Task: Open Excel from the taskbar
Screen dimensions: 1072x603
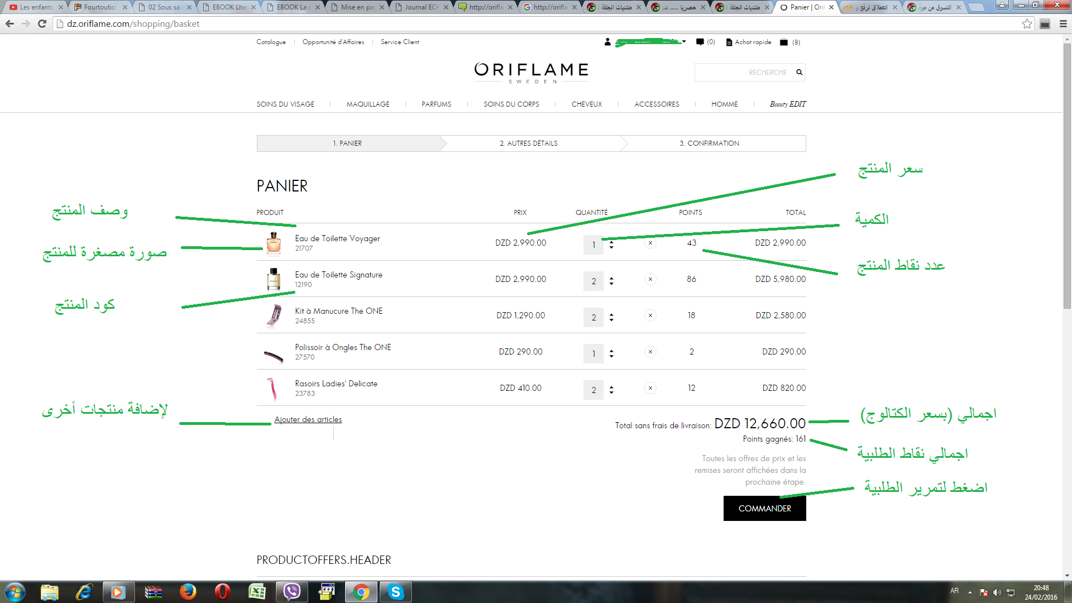Action: pos(257,592)
